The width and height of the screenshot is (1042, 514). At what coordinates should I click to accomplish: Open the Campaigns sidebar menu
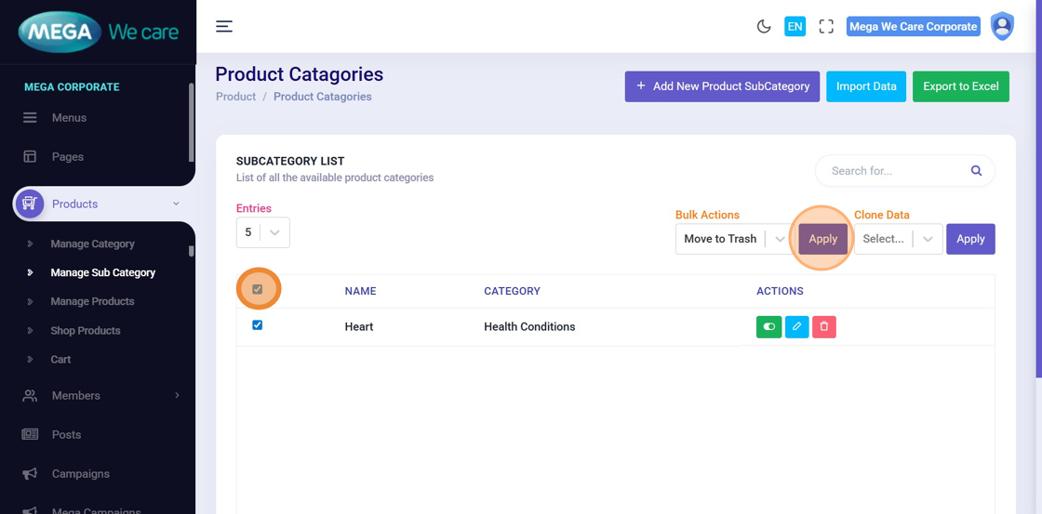coord(80,474)
